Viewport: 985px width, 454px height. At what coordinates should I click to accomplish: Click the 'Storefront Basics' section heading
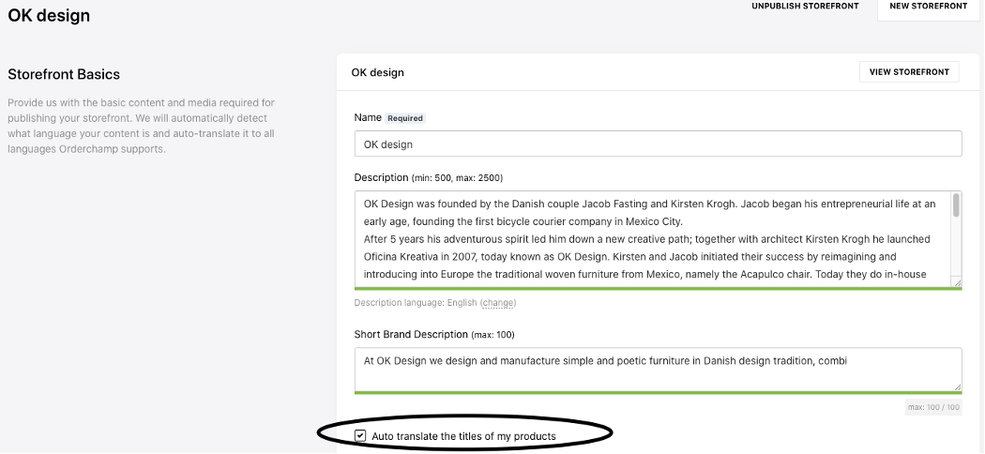64,74
